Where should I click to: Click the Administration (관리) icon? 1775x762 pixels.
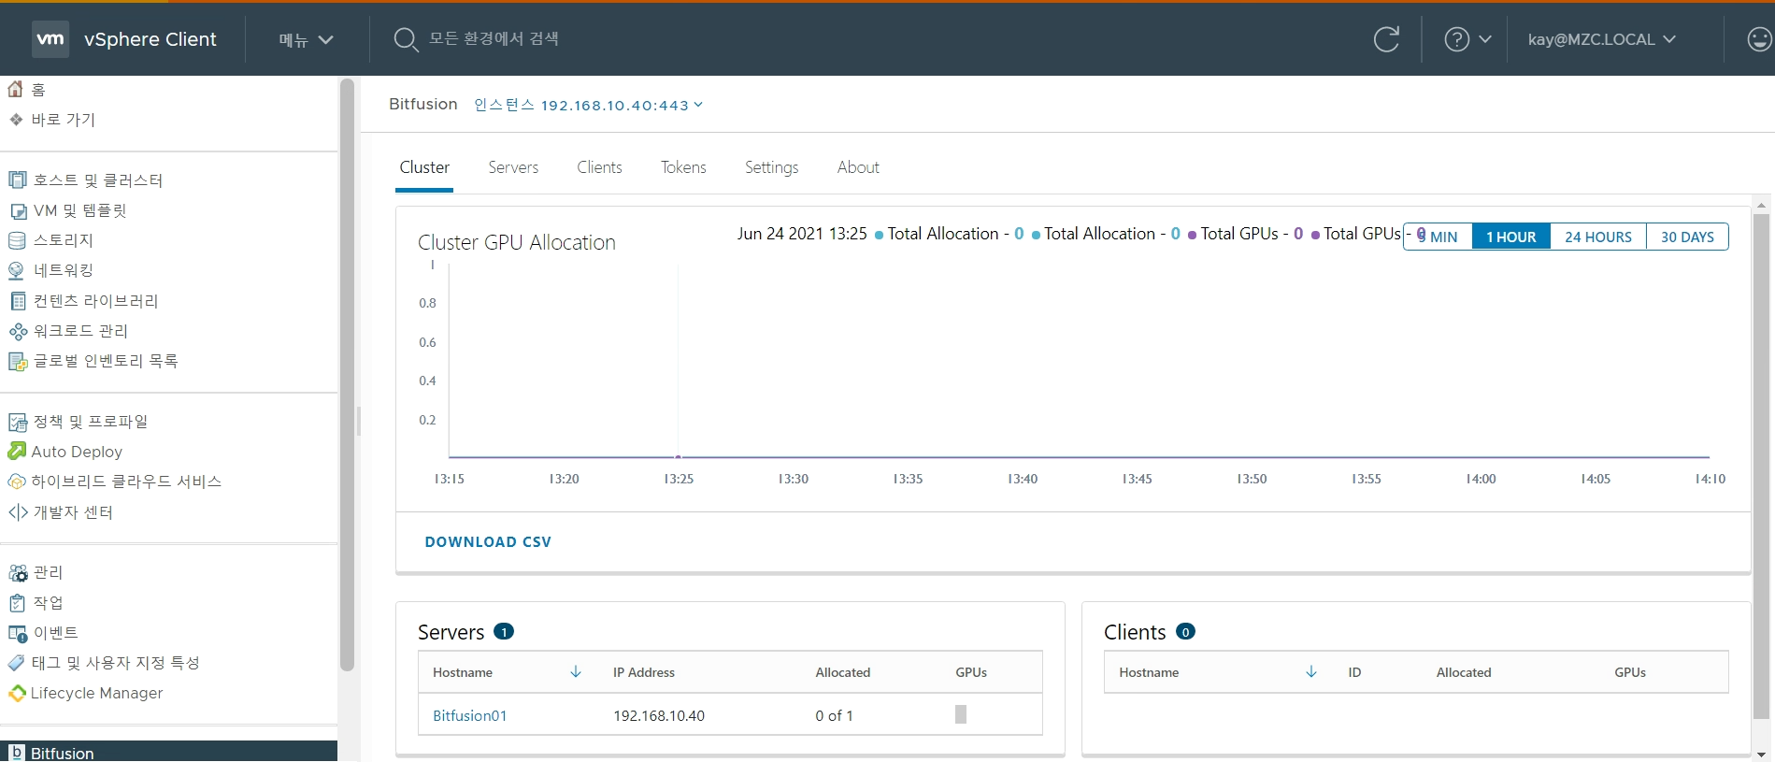[x=17, y=572]
